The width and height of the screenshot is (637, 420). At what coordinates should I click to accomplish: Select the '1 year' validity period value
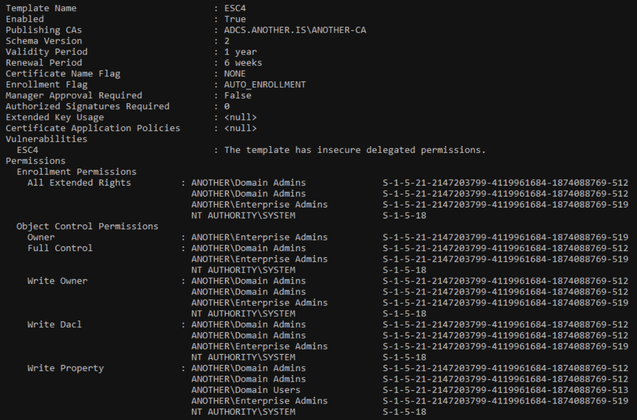(240, 52)
